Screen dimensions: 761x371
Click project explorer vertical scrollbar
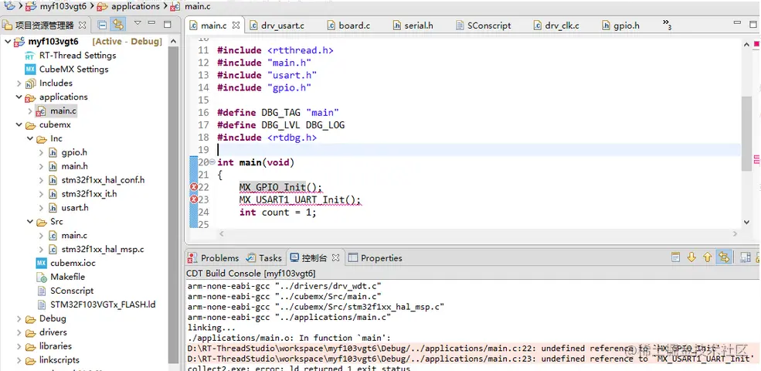point(173,204)
